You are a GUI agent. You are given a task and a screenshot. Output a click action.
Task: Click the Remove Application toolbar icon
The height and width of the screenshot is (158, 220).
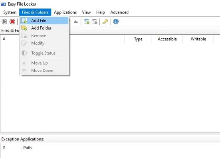[x=95, y=22]
